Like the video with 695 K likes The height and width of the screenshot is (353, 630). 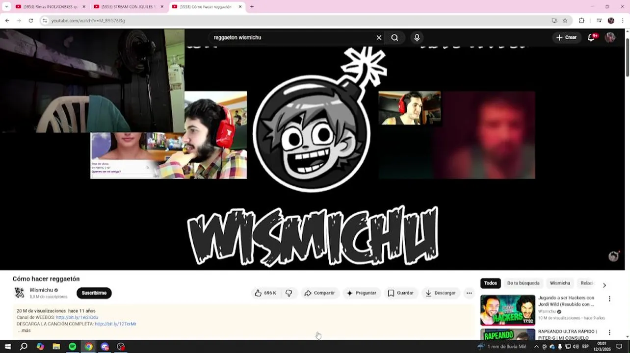tap(265, 293)
